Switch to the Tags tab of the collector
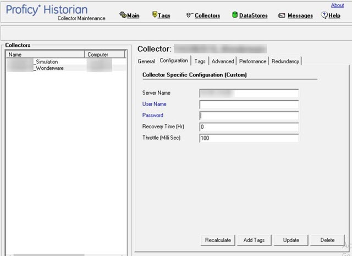The height and width of the screenshot is (256, 352). (x=200, y=61)
